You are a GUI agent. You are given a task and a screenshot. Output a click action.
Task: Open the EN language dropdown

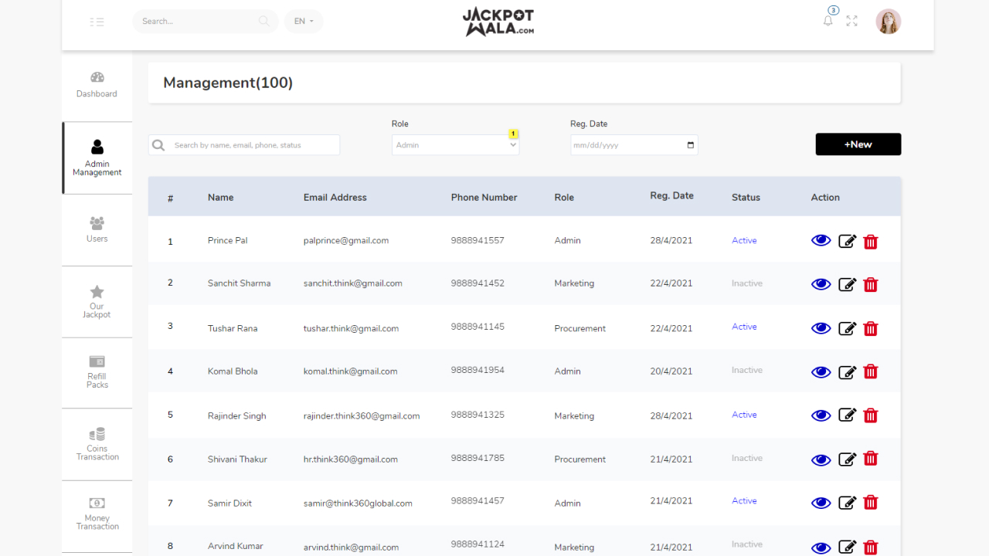coord(304,22)
